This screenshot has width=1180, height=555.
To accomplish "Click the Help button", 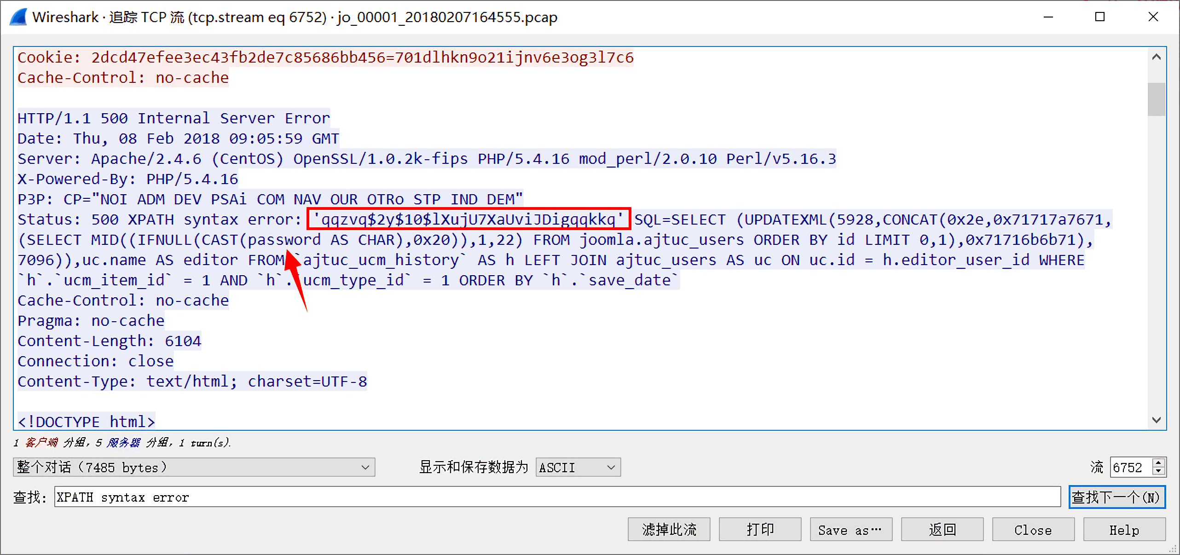I will 1124,530.
